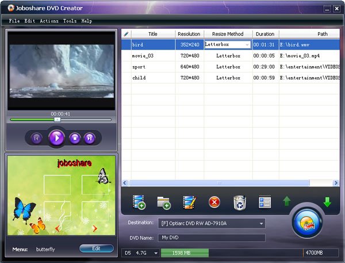
Task: Select the movie_03 row title
Action: point(143,56)
